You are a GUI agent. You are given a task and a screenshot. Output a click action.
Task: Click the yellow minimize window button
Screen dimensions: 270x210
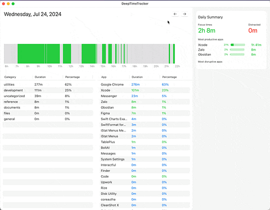coord(8,4)
